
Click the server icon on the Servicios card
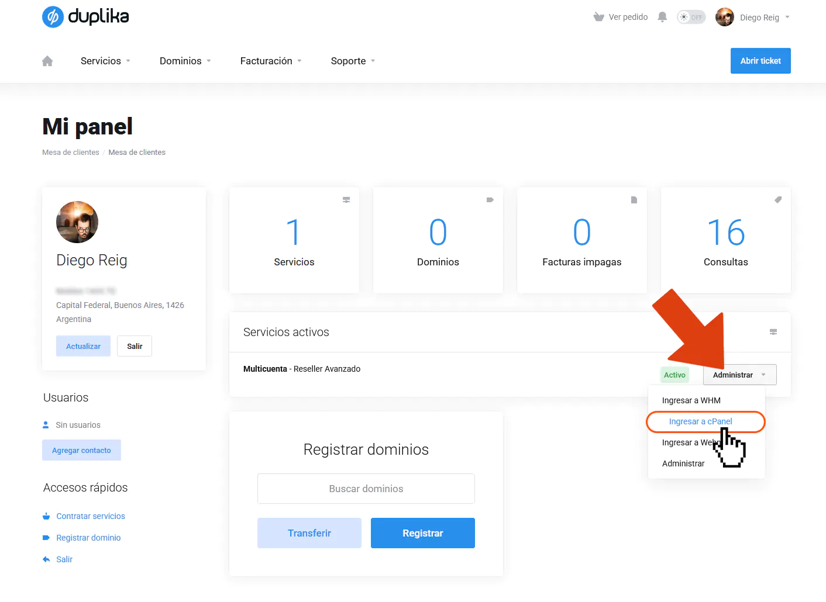tap(346, 199)
